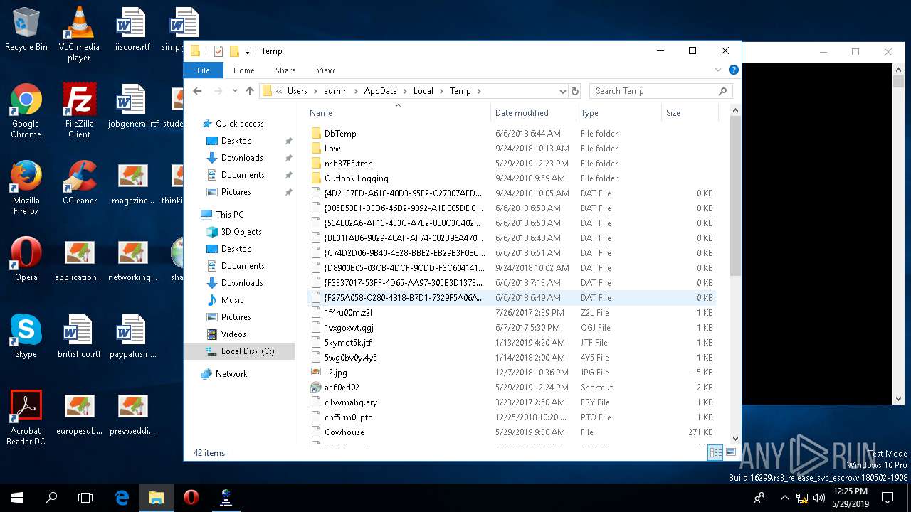
Task: Open Explorer help question mark icon
Action: click(734, 70)
